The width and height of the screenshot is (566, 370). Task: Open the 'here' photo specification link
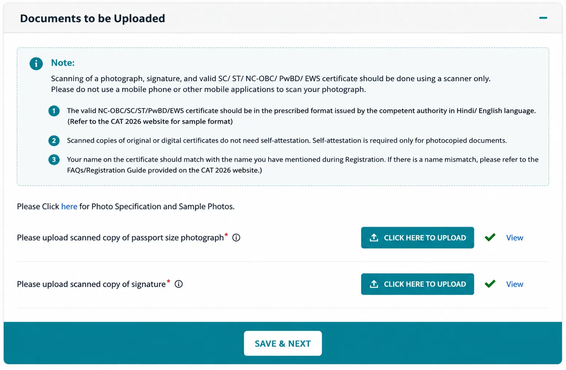[69, 207]
